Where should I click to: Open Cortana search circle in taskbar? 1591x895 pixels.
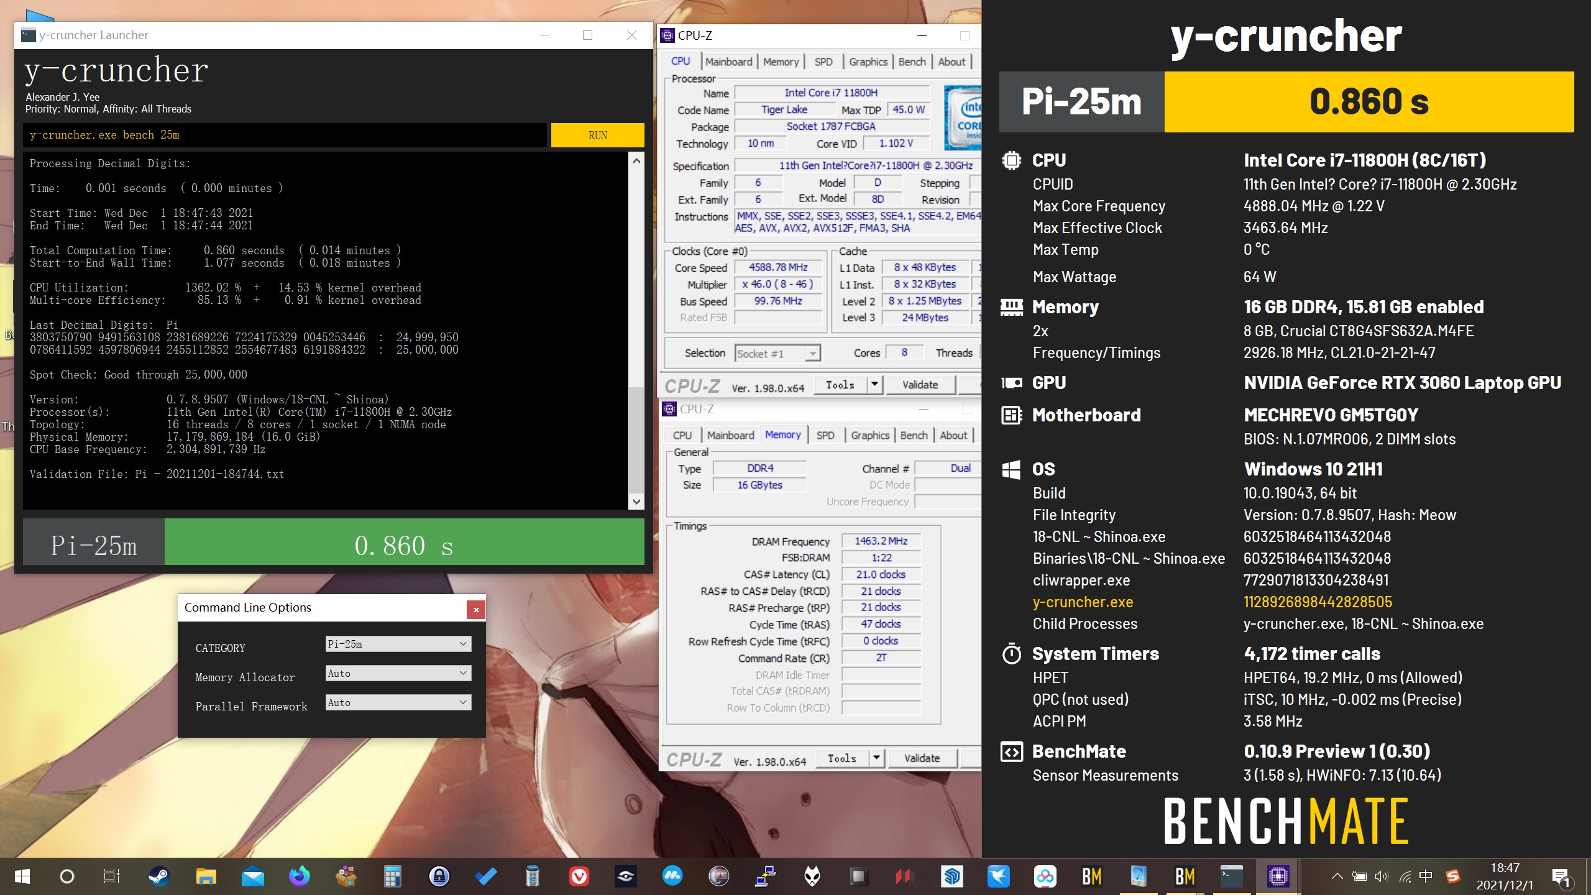point(66,876)
